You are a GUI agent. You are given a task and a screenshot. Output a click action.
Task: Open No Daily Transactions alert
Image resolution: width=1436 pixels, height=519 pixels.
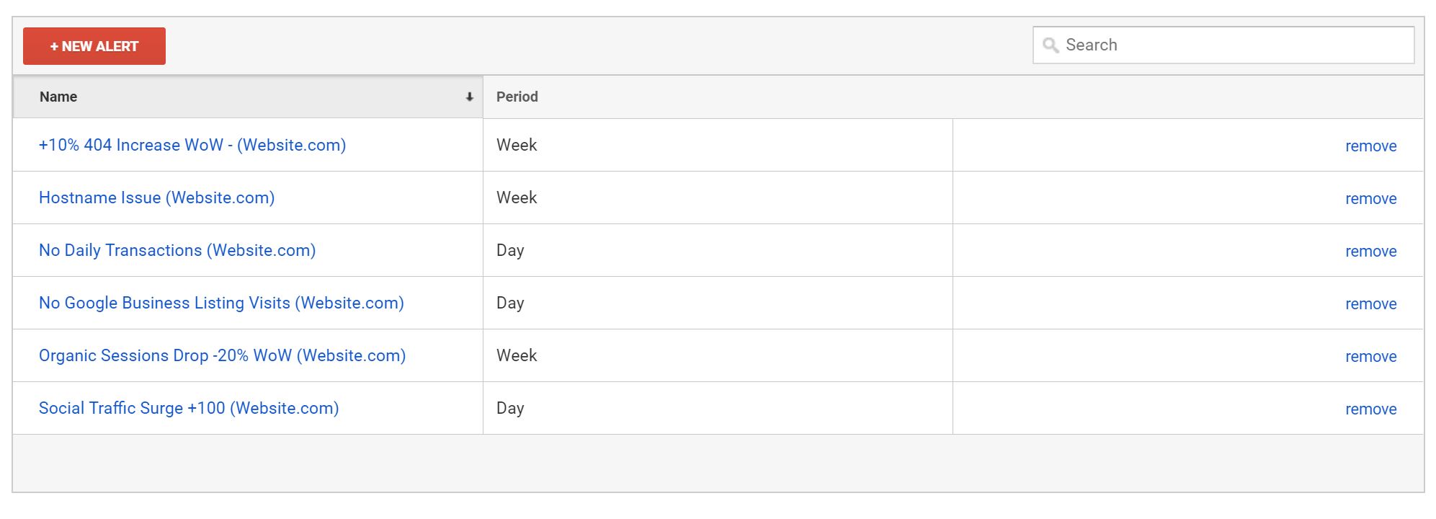(x=177, y=250)
